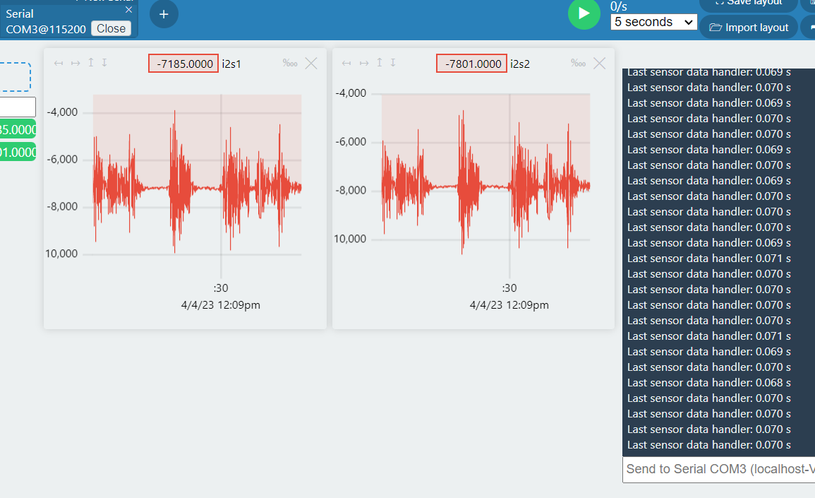
Task: Open the per-mille stats view on i2s2
Action: (x=578, y=63)
